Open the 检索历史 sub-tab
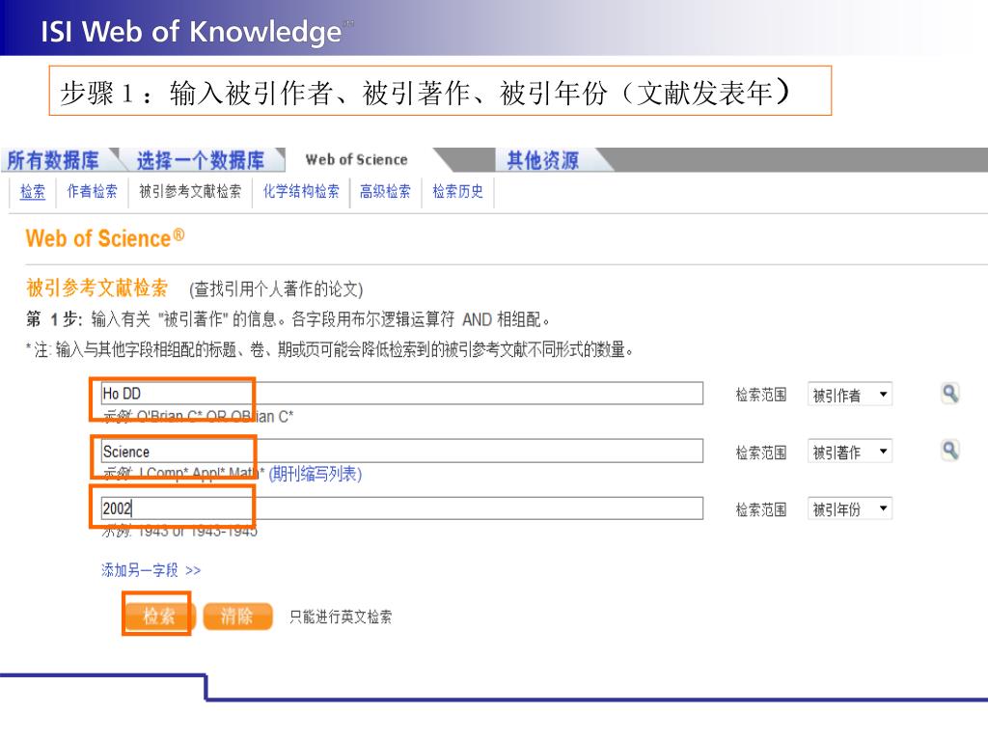988x741 pixels. pos(458,192)
